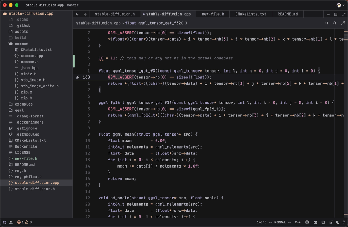The height and width of the screenshot is (227, 348).
Task: Open the .dockerignore file
Action: [x=36, y=123]
